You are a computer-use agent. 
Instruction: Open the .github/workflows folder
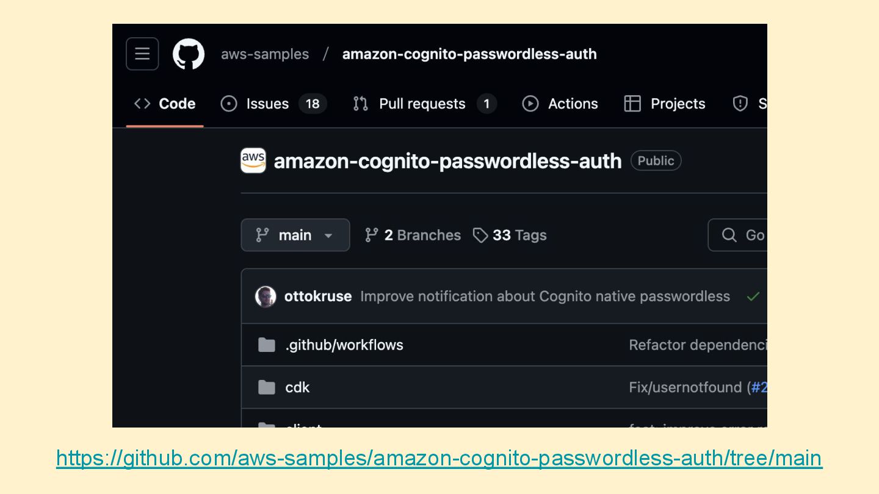[x=344, y=345]
